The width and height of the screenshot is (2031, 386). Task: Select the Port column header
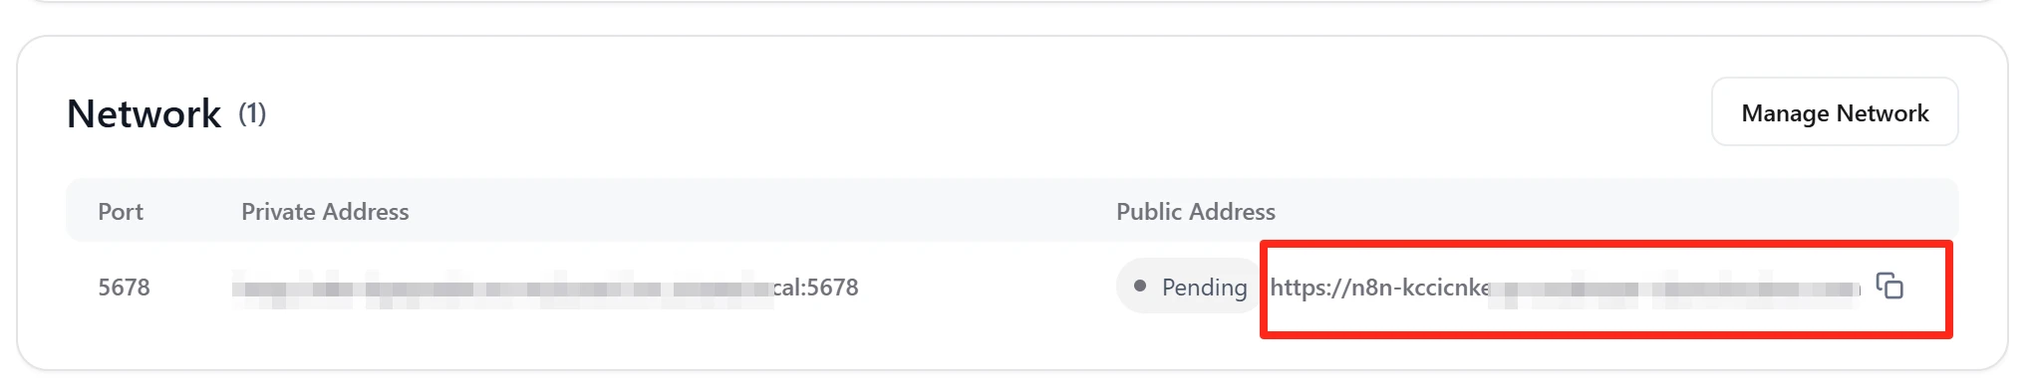point(121,212)
